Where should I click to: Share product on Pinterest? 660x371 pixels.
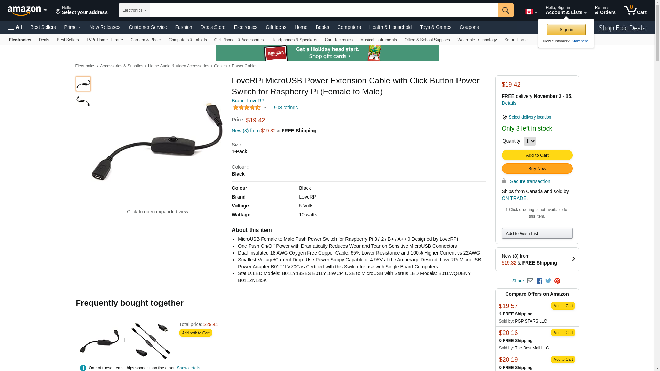point(557,281)
